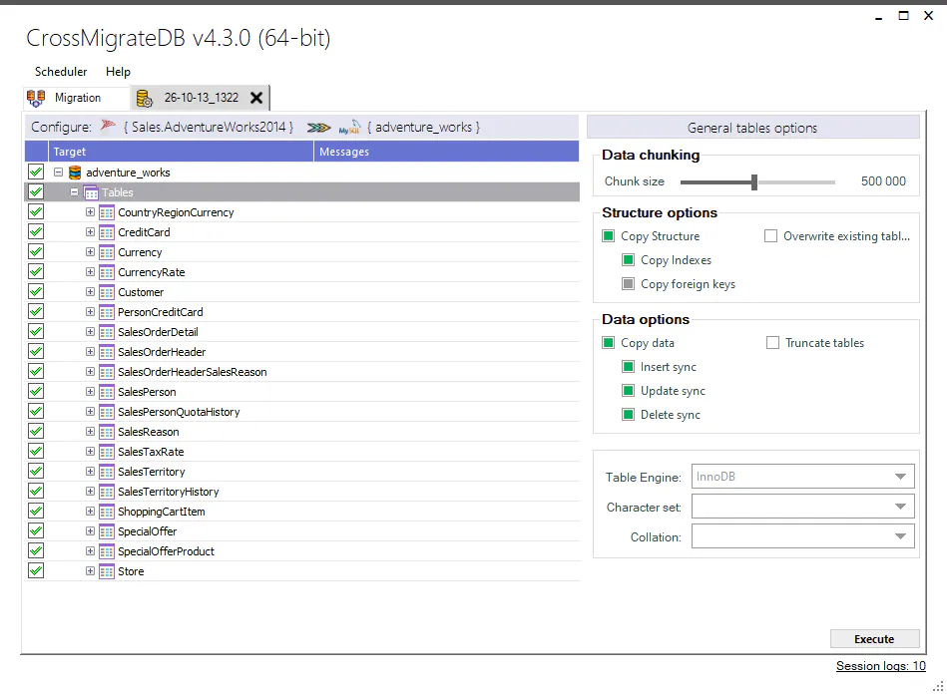This screenshot has width=947, height=695.
Task: Click the SalesPerson table icon
Action: click(107, 392)
